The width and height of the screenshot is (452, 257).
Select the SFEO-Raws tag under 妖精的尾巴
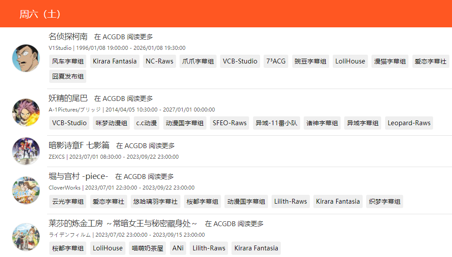pyautogui.click(x=229, y=123)
